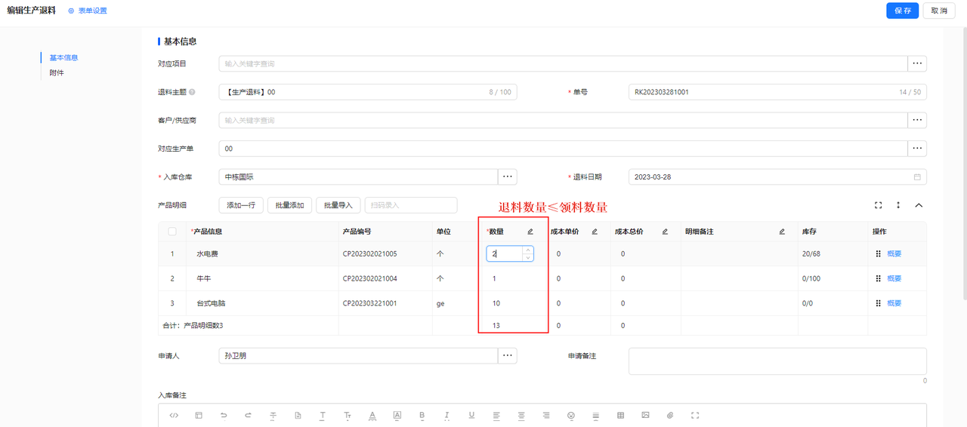The image size is (967, 427).
Task: Click drag handle in 牛牛 row
Action: [x=878, y=278]
